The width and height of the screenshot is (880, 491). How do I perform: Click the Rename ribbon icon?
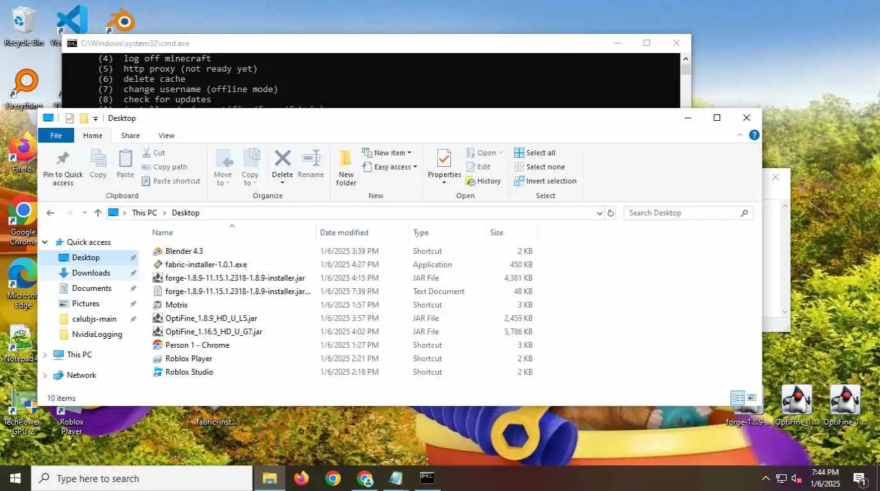click(x=311, y=158)
